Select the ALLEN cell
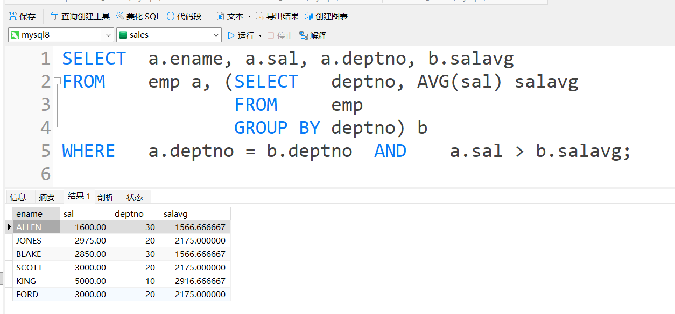 36,227
